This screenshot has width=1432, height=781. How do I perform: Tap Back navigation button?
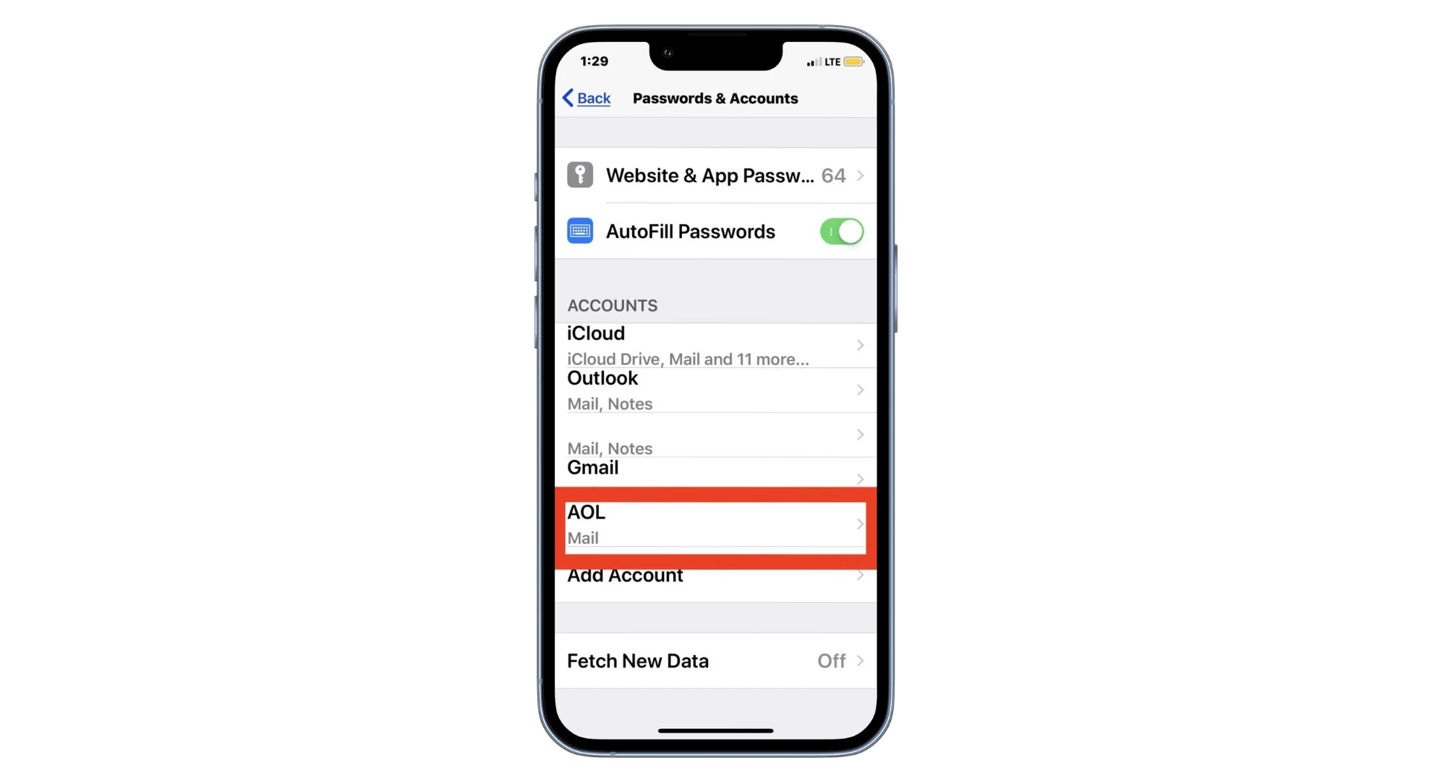586,97
